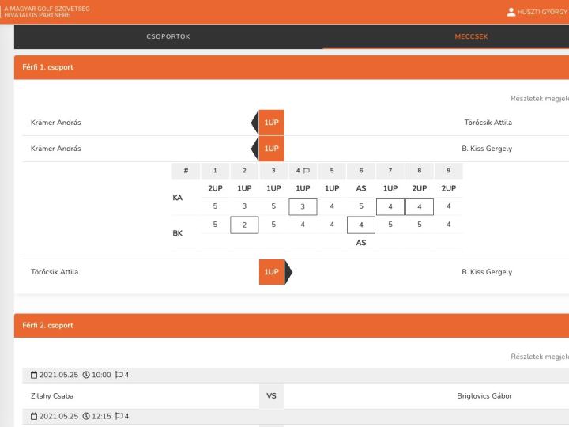This screenshot has height=427, width=569.
Task: Click KA's boxed score 3 on hole 4
Action: point(303,207)
